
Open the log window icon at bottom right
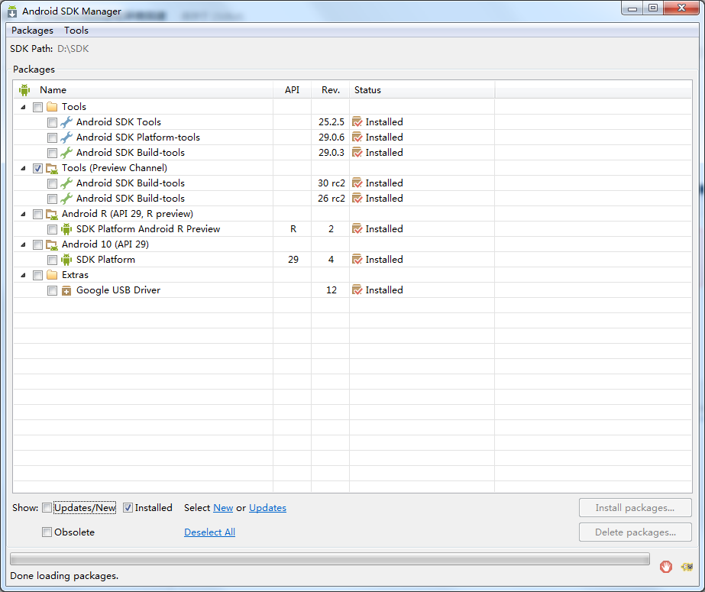(x=687, y=566)
